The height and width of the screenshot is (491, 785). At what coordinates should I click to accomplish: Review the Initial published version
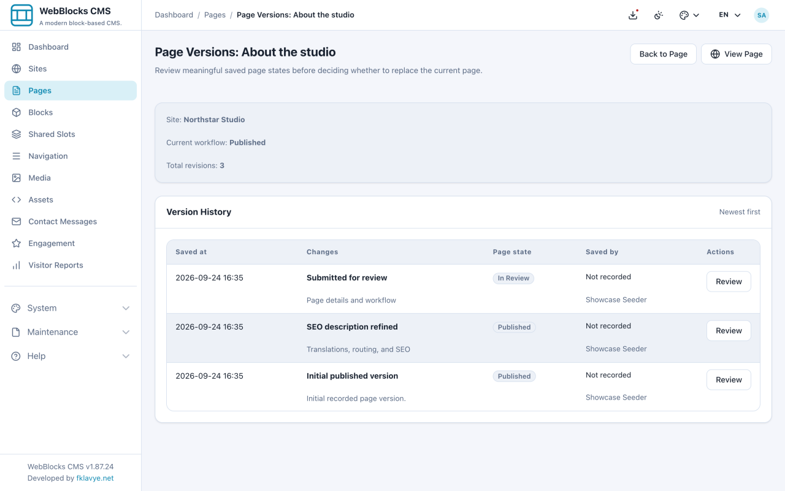click(x=729, y=380)
